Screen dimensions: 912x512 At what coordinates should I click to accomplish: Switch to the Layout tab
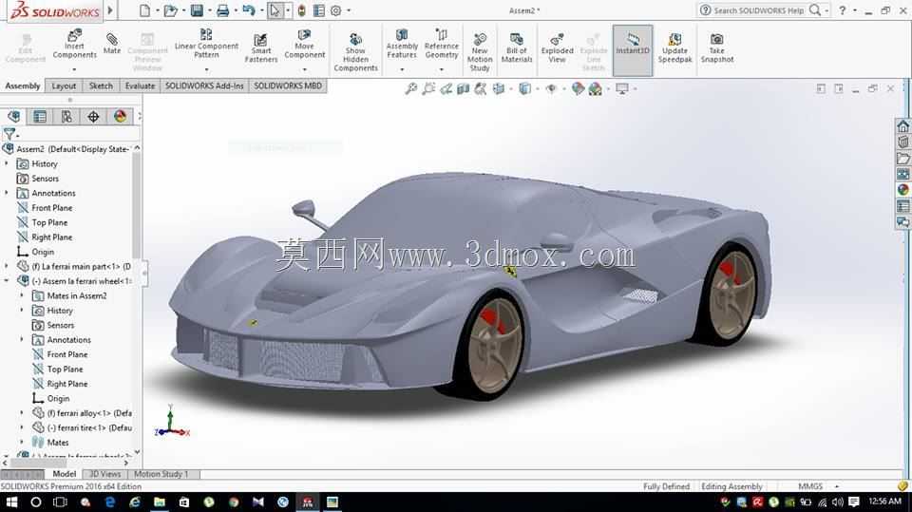[64, 85]
